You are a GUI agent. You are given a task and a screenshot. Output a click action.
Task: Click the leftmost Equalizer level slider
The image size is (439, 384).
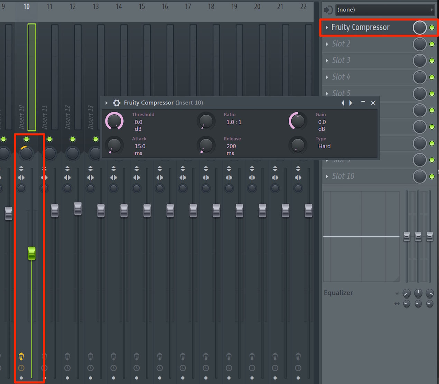tap(407, 236)
